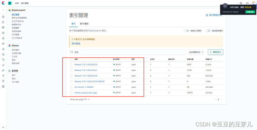Check the filebeat-7.8.1-2020.08.20-000001 row checkbox

pyautogui.click(x=71, y=81)
